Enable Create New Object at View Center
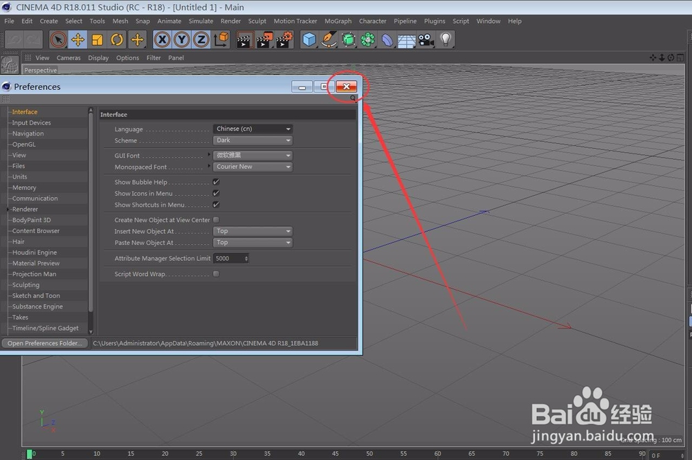This screenshot has width=692, height=460. [x=216, y=220]
